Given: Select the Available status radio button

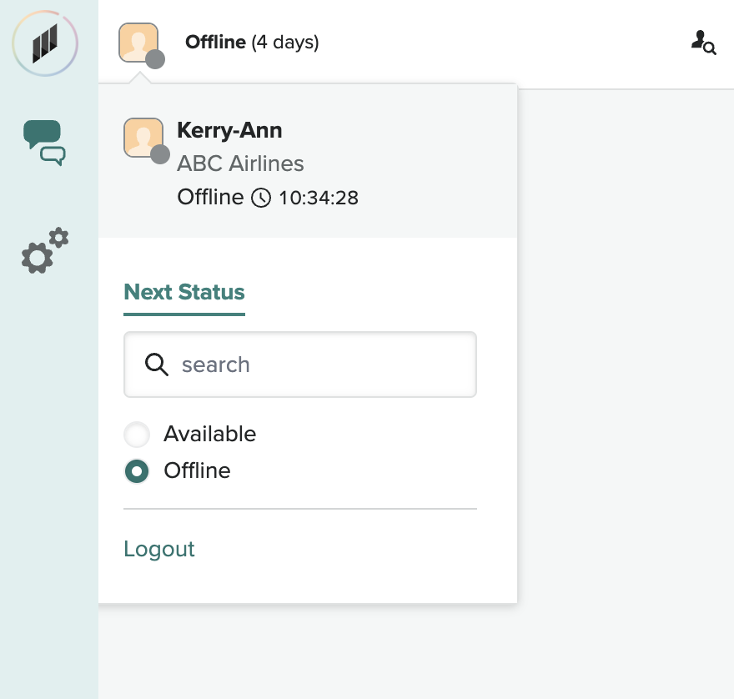Looking at the screenshot, I should (137, 435).
